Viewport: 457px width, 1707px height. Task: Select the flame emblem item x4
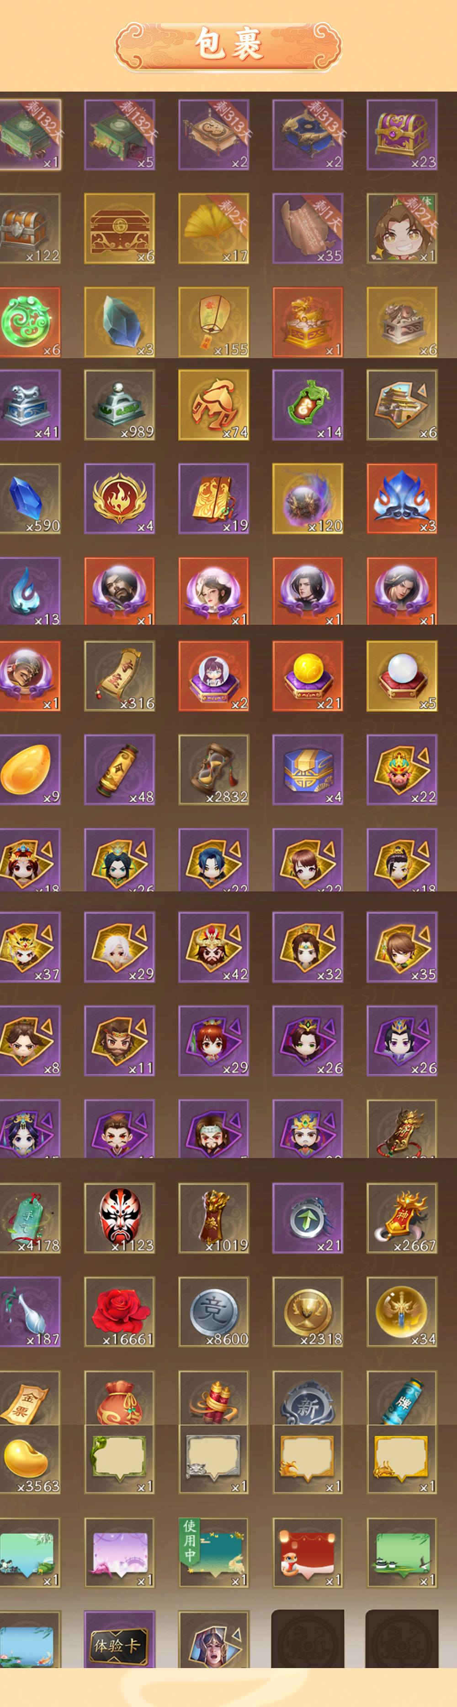[x=120, y=498]
